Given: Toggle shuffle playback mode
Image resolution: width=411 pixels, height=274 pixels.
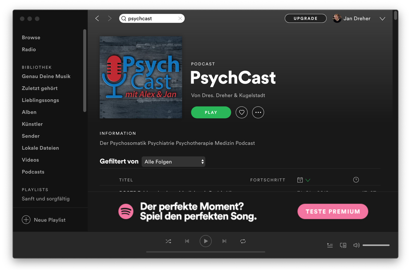Looking at the screenshot, I should (x=168, y=241).
